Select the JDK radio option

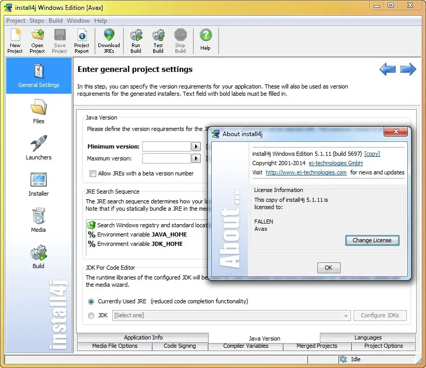(91, 316)
